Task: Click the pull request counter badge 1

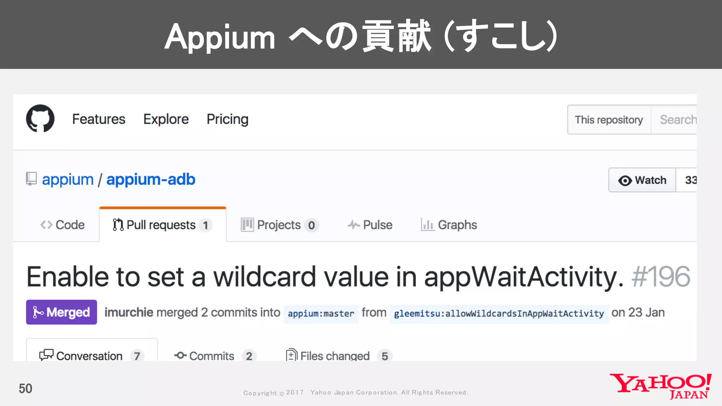Action: pyautogui.click(x=206, y=225)
